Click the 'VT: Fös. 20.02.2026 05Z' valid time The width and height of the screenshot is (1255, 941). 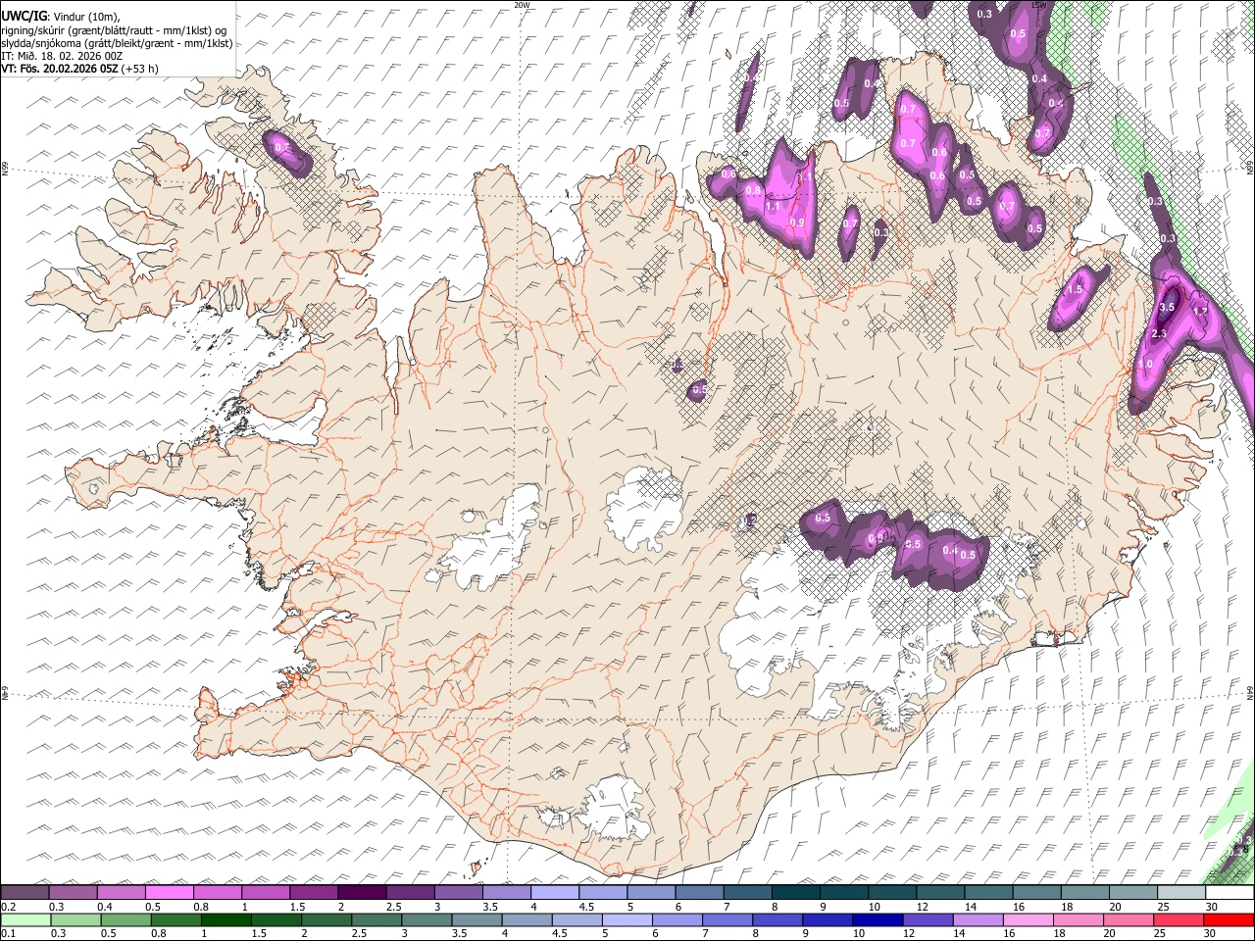tap(61, 69)
